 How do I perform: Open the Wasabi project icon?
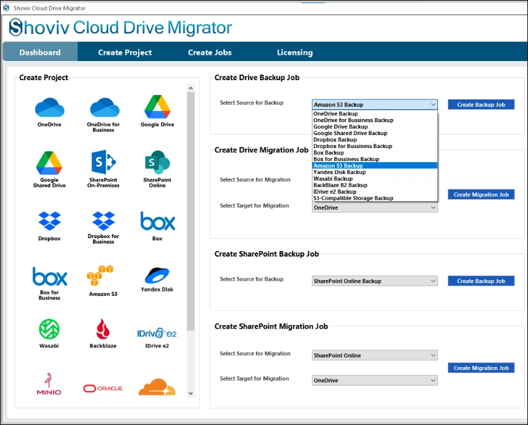pos(49,329)
